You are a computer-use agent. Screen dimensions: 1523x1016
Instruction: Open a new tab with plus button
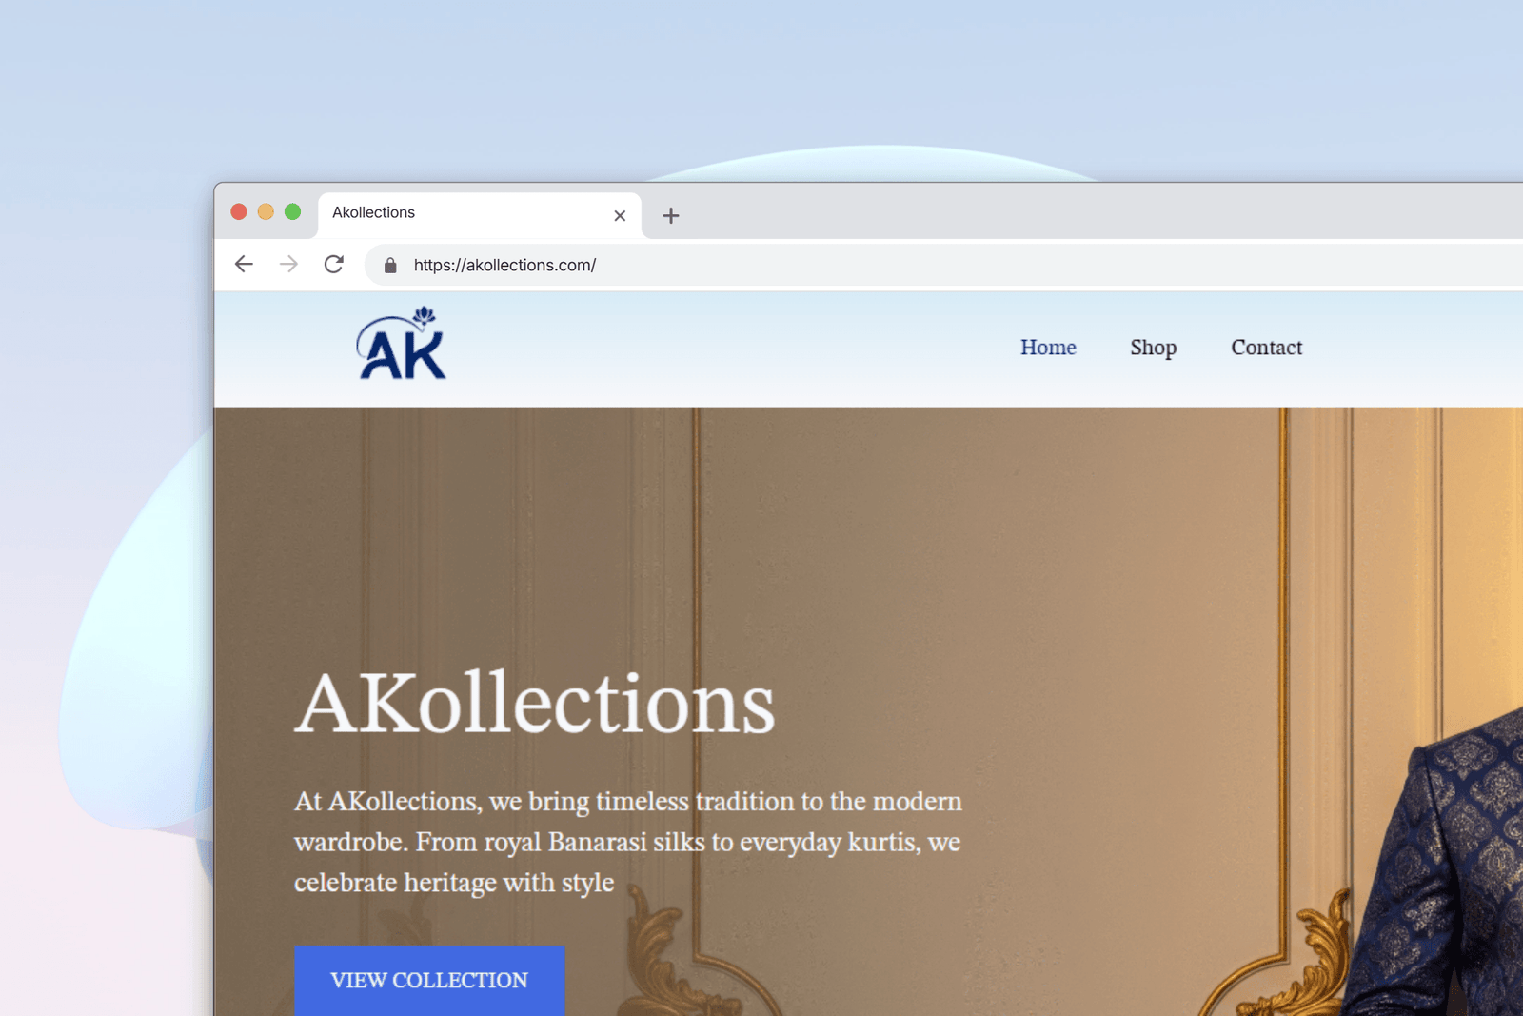tap(671, 216)
